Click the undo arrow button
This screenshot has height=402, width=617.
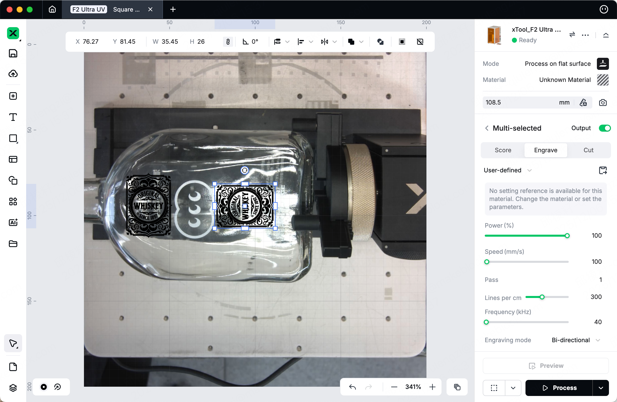point(352,387)
